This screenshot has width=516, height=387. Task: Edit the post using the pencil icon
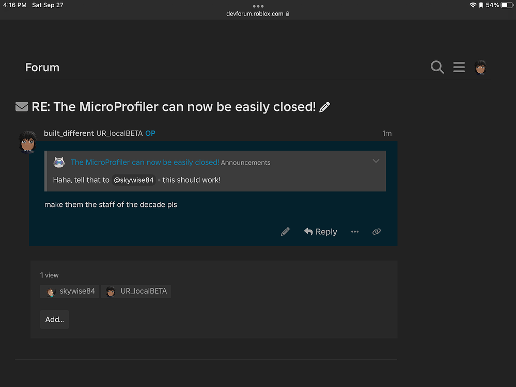point(285,232)
